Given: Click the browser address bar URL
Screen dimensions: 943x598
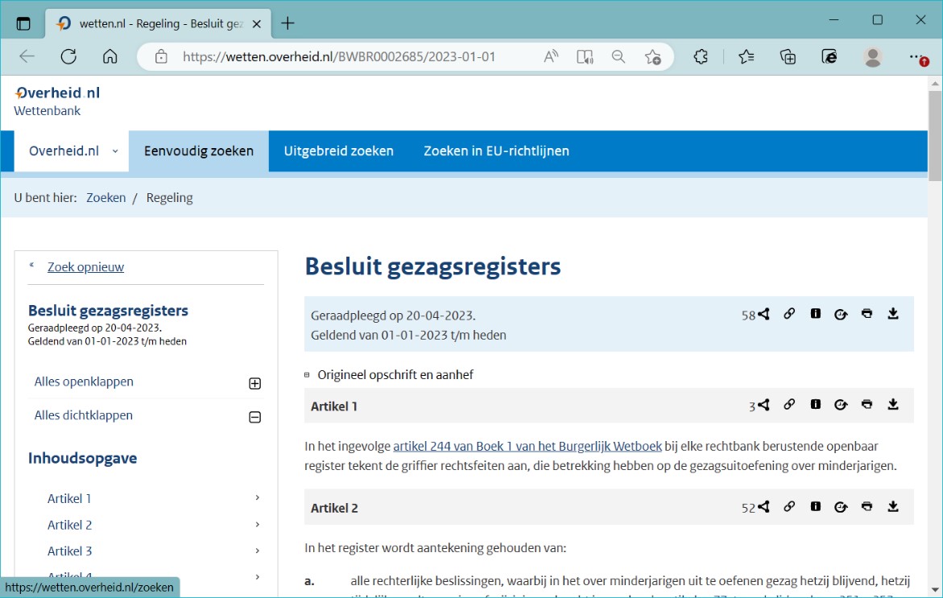Looking at the screenshot, I should pyautogui.click(x=338, y=57).
